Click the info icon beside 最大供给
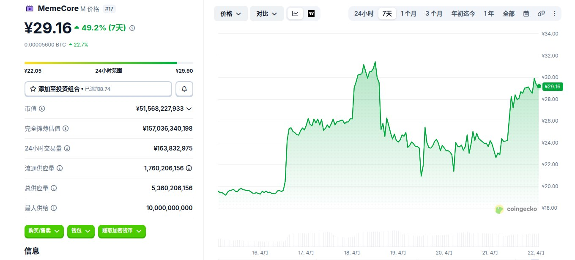 click(x=54, y=208)
